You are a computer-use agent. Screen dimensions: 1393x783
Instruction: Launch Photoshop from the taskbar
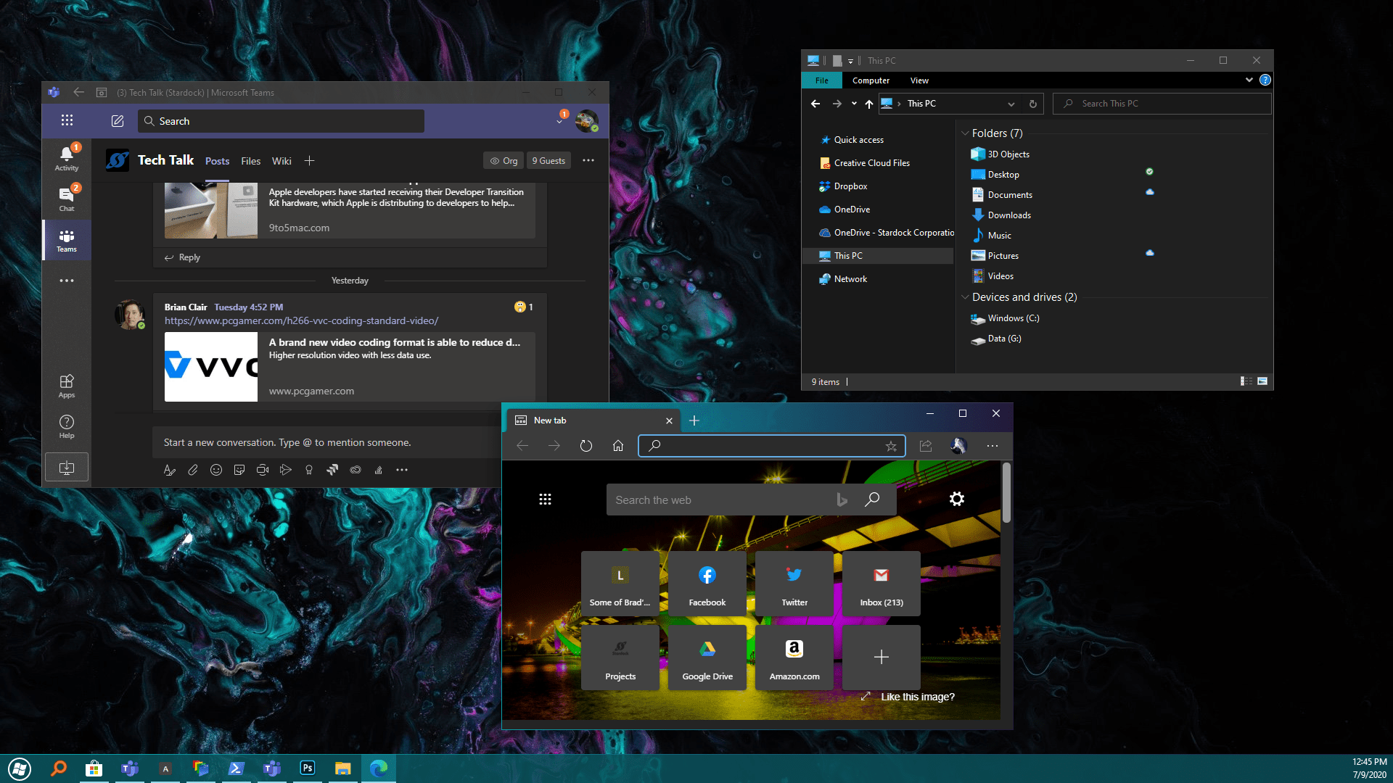pyautogui.click(x=308, y=768)
